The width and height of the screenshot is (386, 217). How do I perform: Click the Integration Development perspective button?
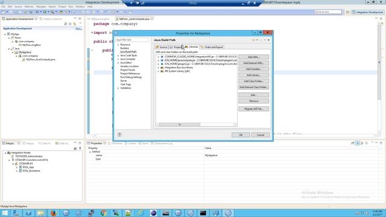click(368, 12)
